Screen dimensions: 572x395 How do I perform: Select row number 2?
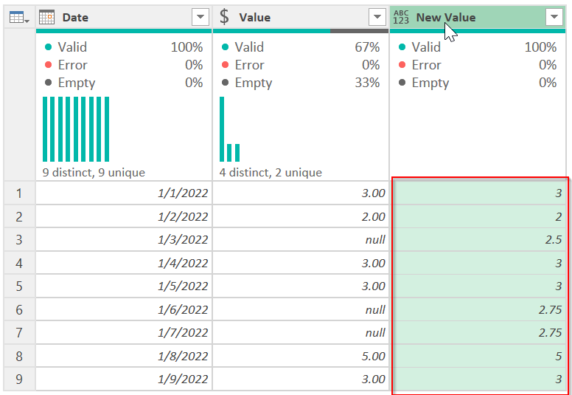coord(19,216)
